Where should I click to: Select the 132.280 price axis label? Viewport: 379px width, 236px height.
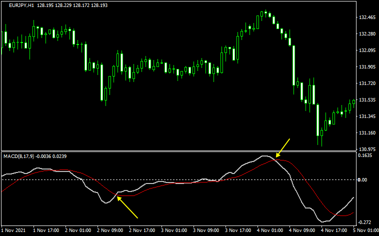[x=367, y=34]
